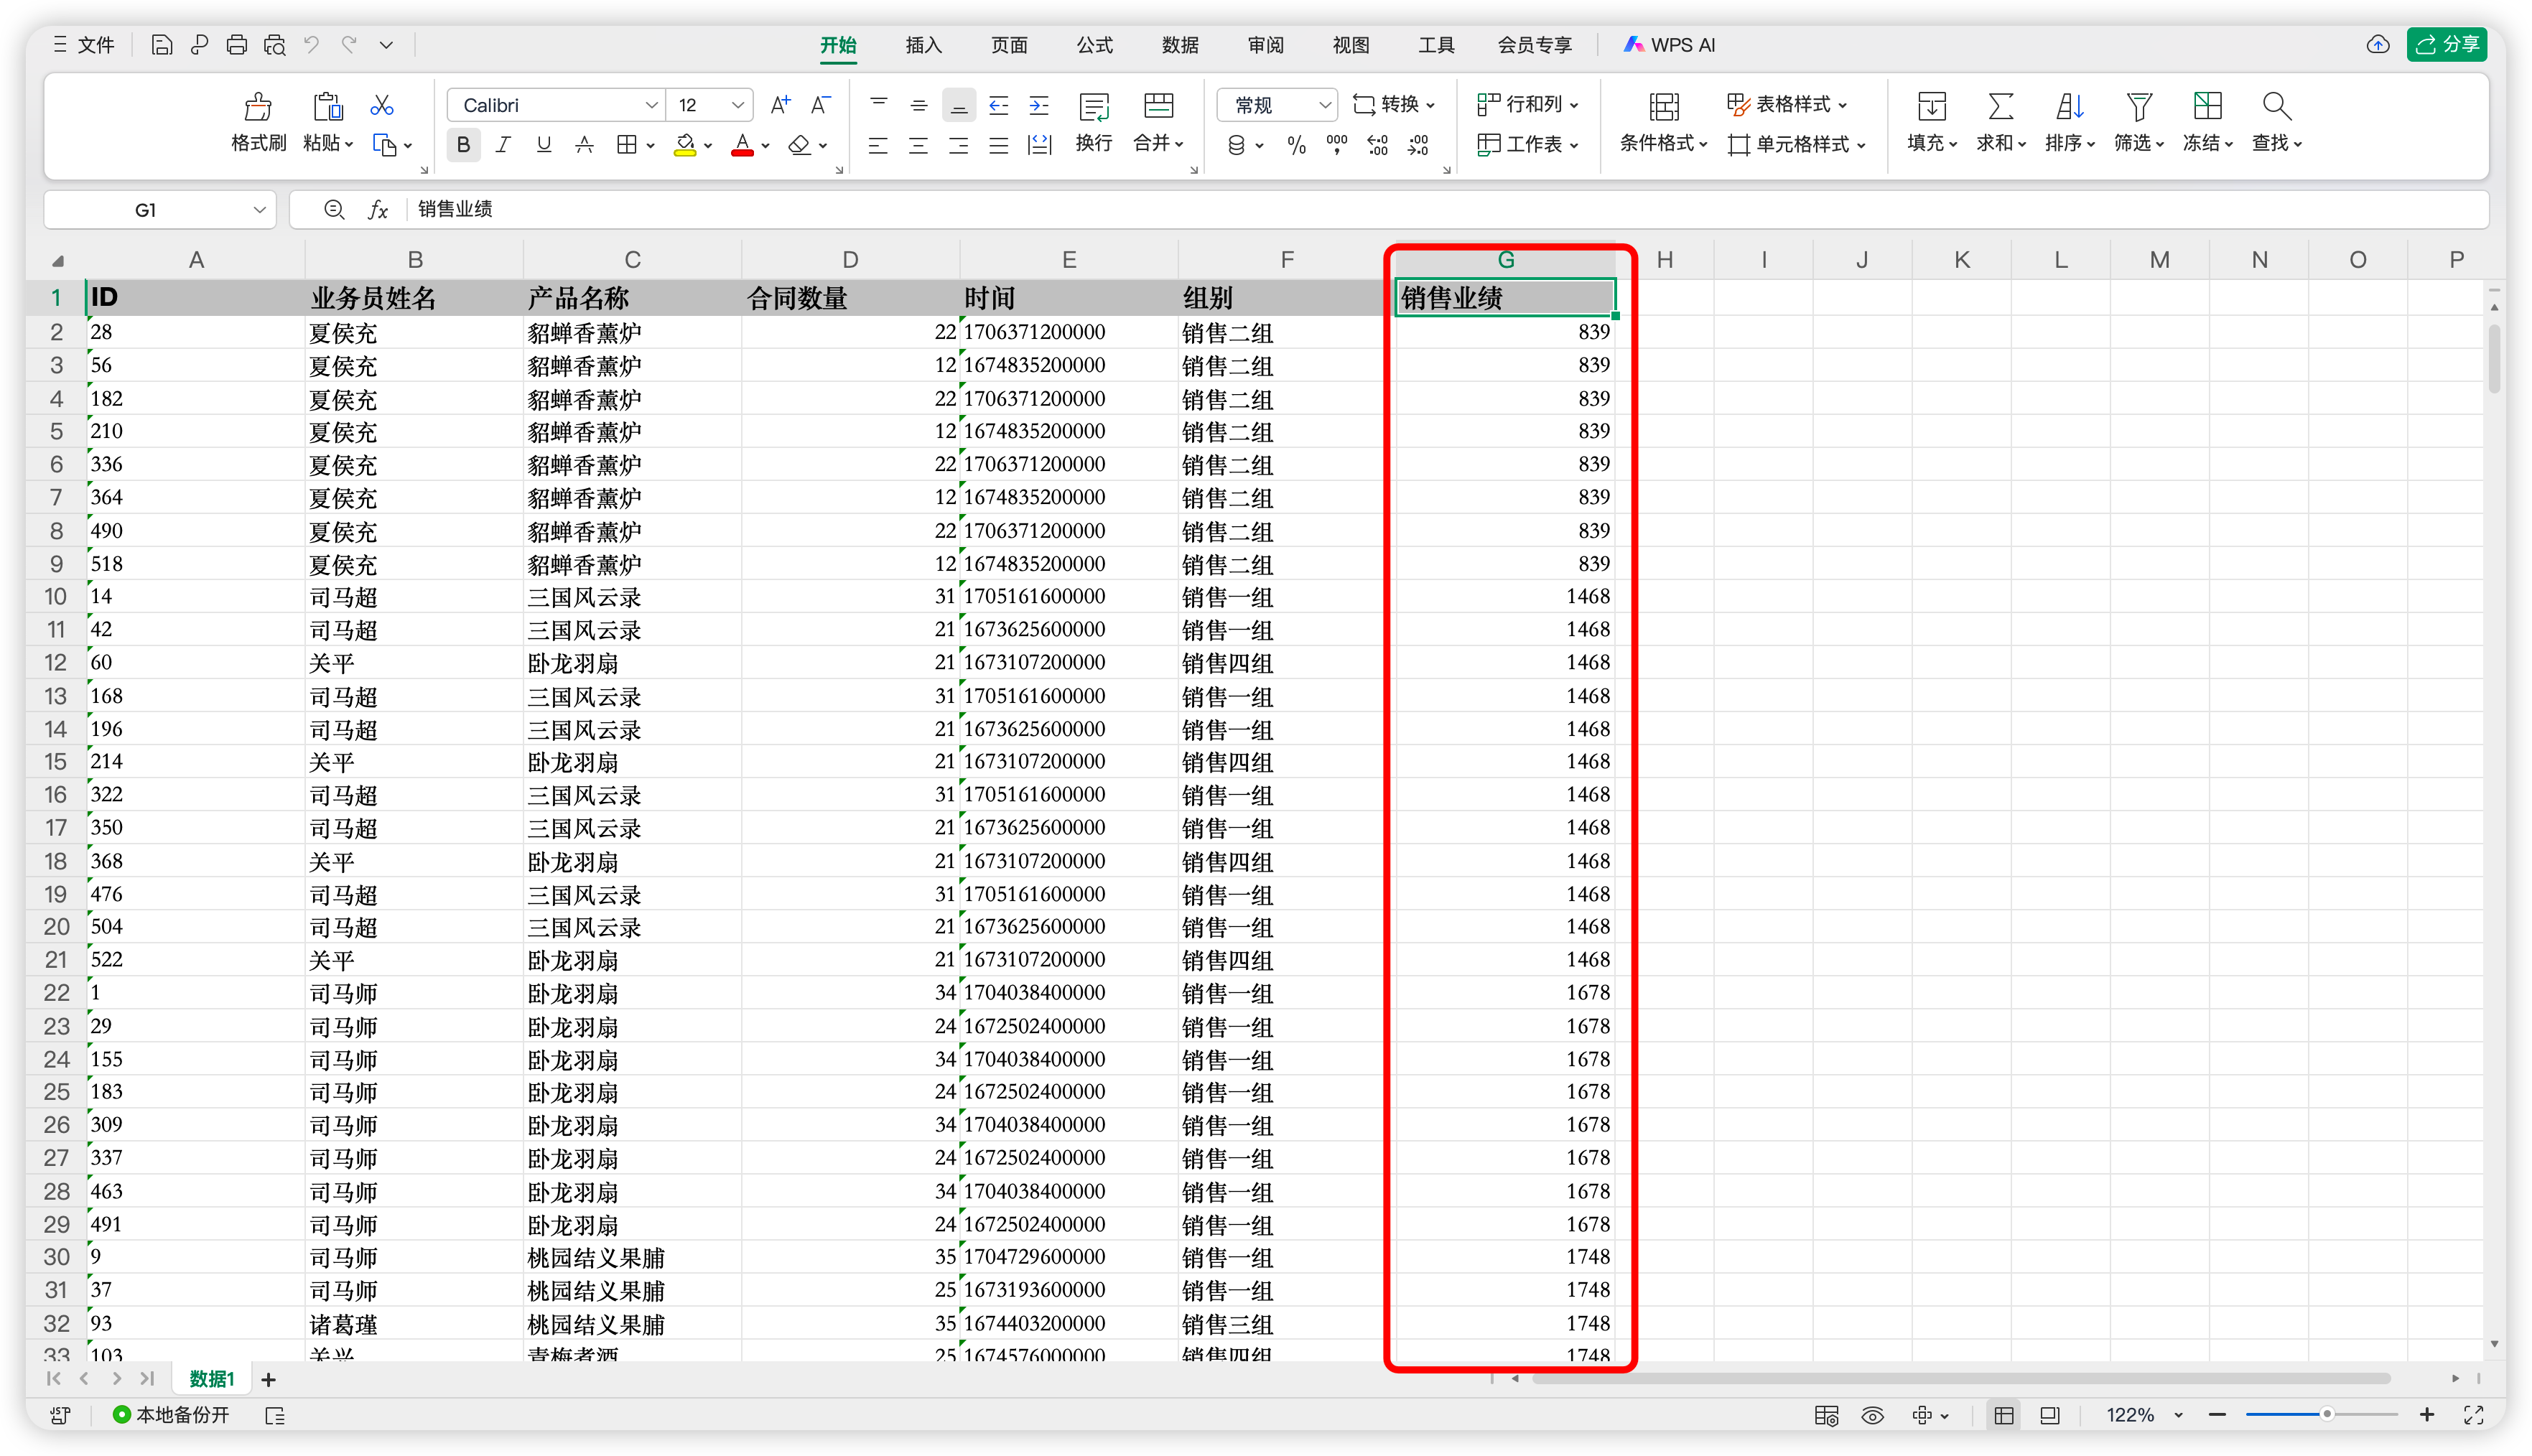This screenshot has width=2532, height=1456.
Task: Open the Filter funnel tool
Action: tap(2138, 106)
